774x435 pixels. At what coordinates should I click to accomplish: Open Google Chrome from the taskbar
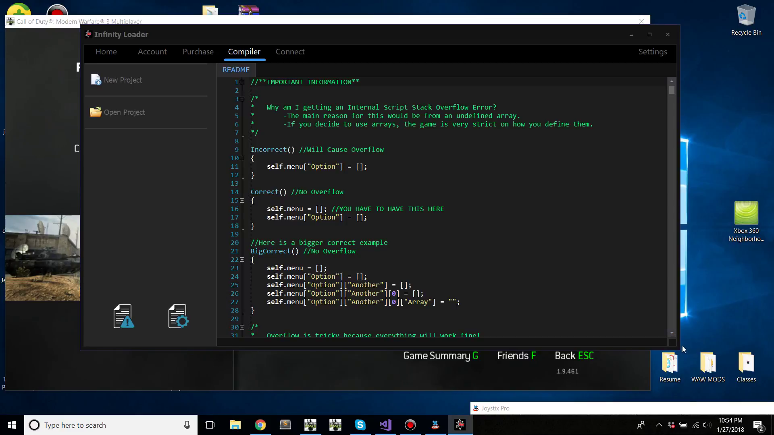click(260, 425)
